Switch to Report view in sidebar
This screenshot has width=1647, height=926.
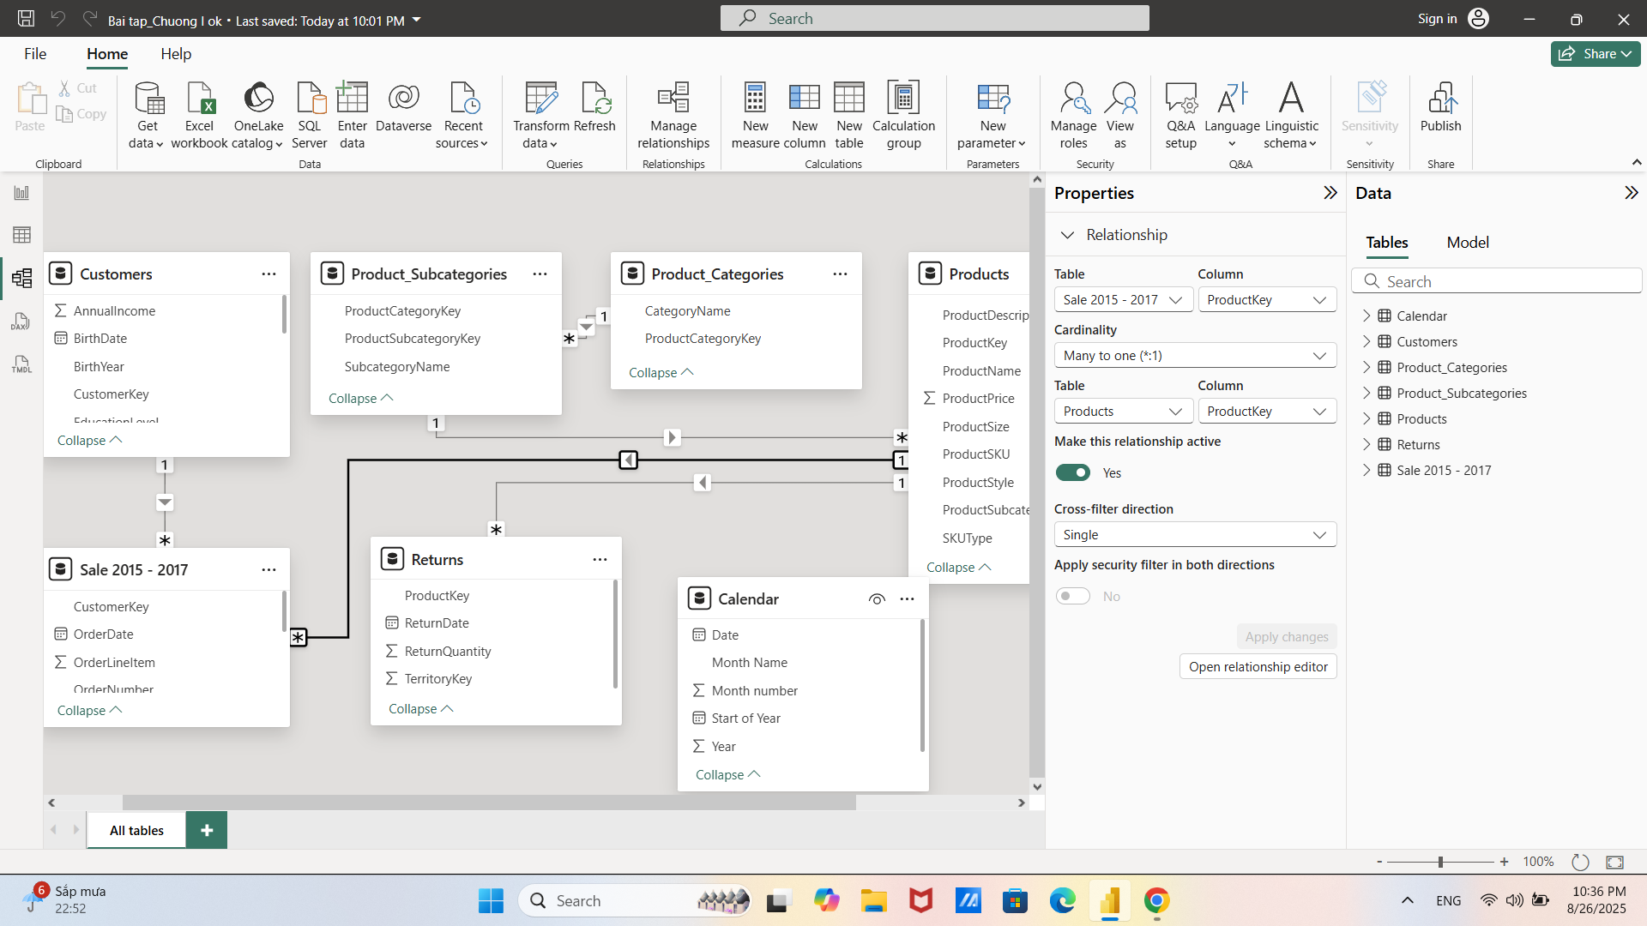21,193
